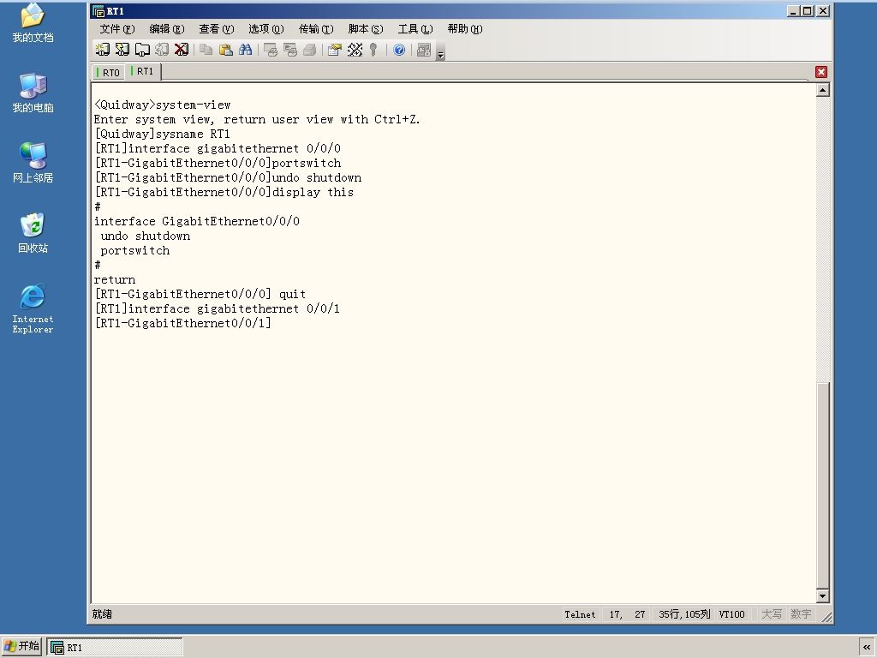Minimize the RT1 window
This screenshot has width=877, height=658.
click(x=792, y=11)
